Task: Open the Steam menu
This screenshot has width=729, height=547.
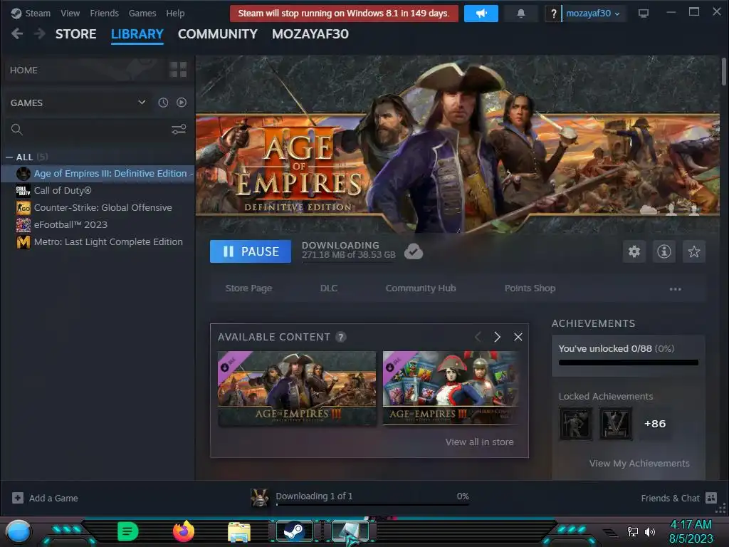Action: 38,13
